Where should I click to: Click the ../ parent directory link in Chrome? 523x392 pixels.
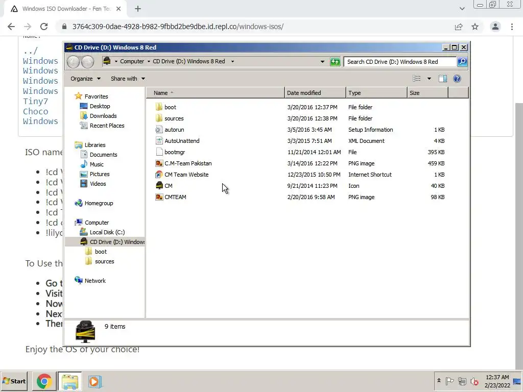click(x=30, y=51)
